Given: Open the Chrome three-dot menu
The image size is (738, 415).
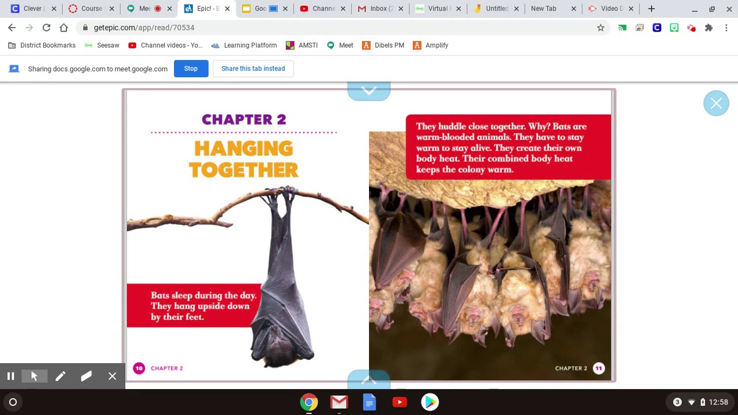Looking at the screenshot, I should click(726, 28).
